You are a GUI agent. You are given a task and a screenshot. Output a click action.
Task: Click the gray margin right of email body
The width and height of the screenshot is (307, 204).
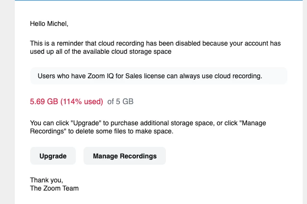(305, 102)
